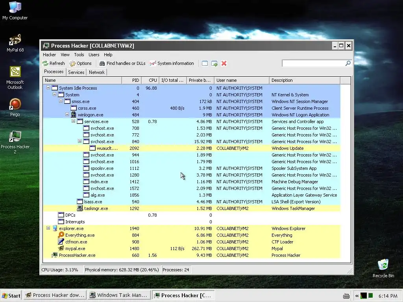
Task: Sort by the PID column header
Action: pyautogui.click(x=131, y=80)
